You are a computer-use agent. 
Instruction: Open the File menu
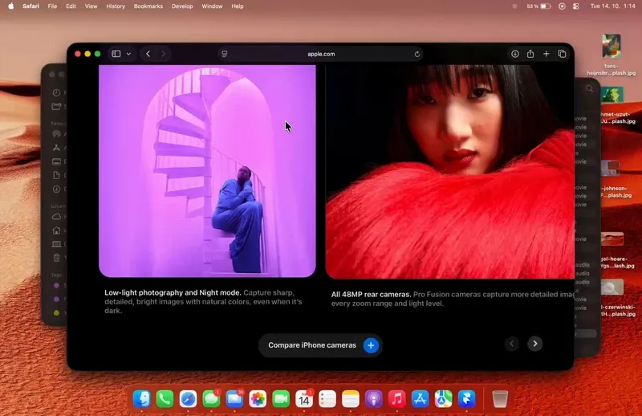[x=52, y=6]
